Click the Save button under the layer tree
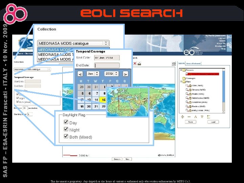 click(x=190, y=122)
